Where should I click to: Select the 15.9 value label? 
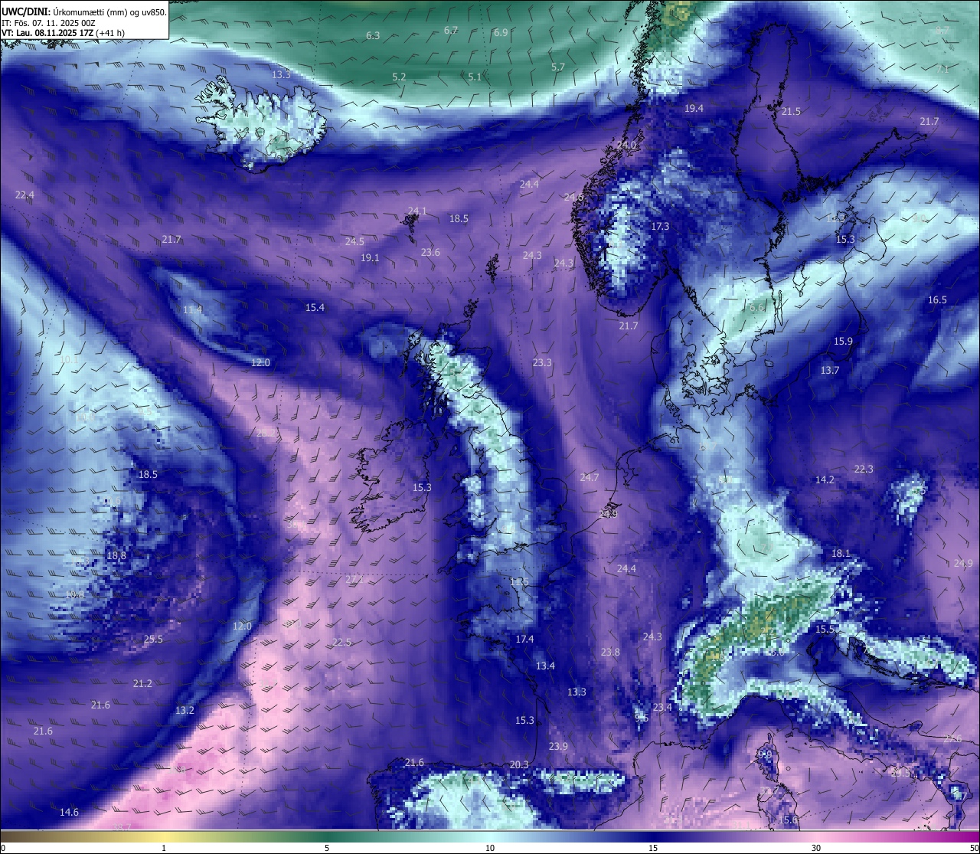tap(843, 342)
